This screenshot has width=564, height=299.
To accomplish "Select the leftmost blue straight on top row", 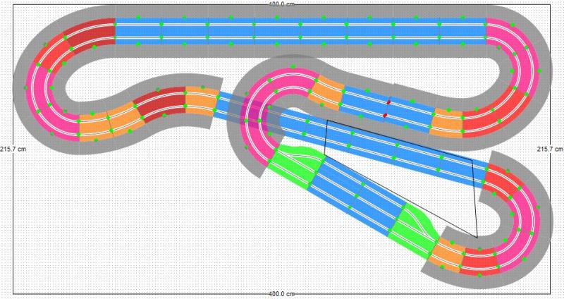I will pos(138,30).
